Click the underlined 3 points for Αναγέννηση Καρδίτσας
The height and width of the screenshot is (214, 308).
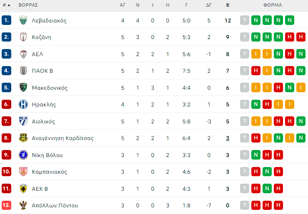(228, 138)
